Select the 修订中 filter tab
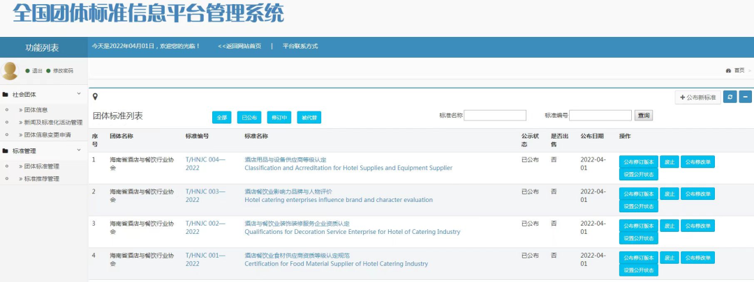The image size is (754, 282). pyautogui.click(x=279, y=118)
